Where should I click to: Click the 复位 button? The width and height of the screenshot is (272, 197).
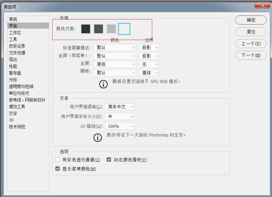[x=251, y=32]
